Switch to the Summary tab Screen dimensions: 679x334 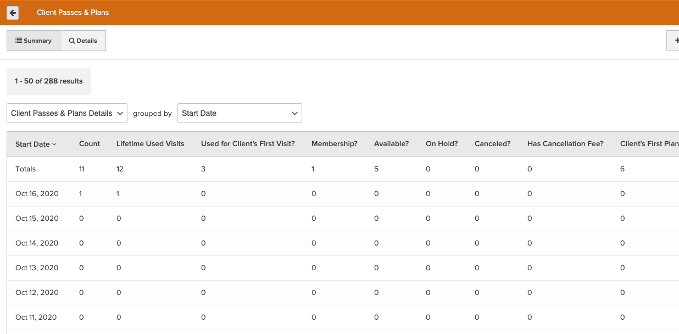34,41
